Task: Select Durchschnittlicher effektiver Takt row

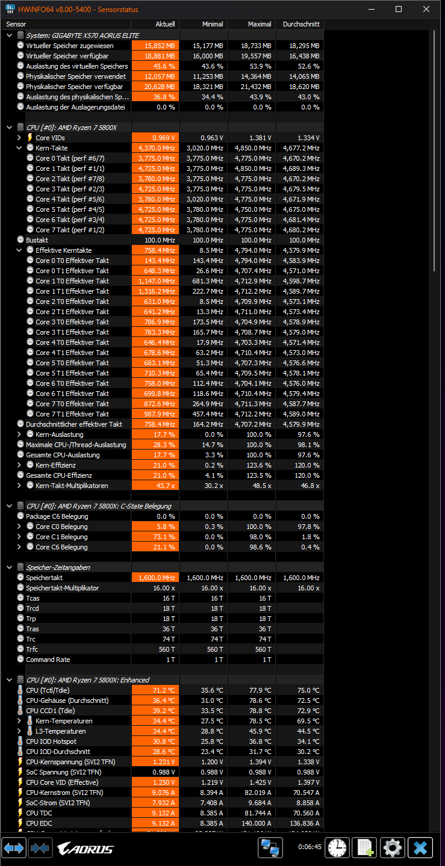Action: [163, 424]
